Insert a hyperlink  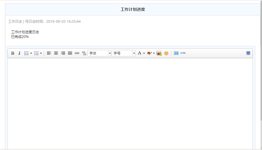tap(77, 53)
